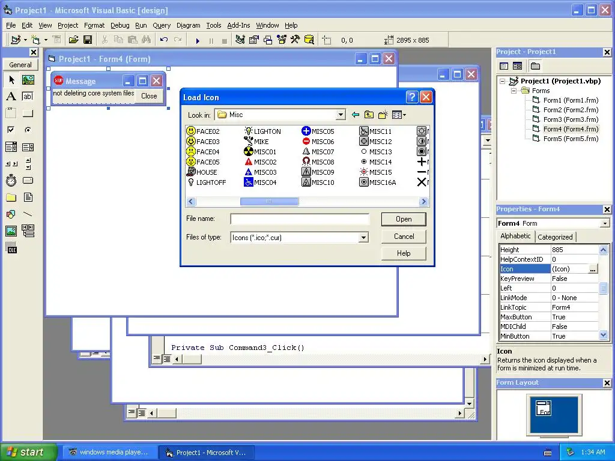Click Help button in Load Icon dialog

pyautogui.click(x=404, y=253)
